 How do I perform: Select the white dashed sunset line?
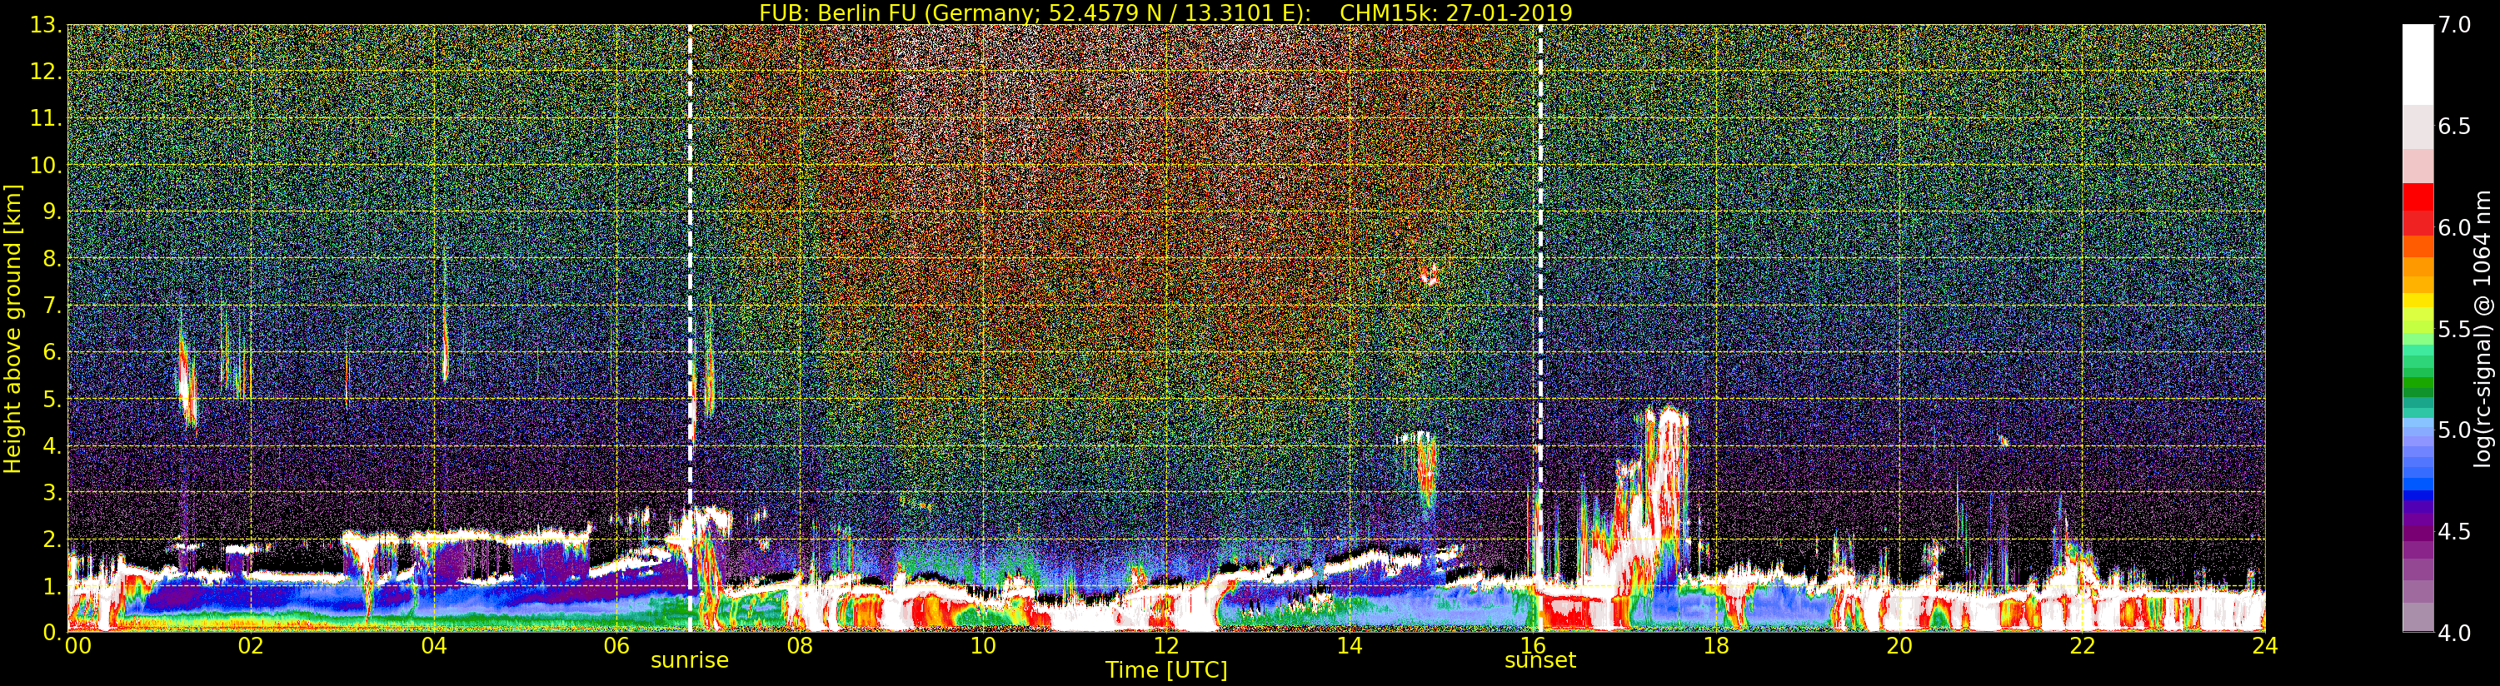[1540, 328]
